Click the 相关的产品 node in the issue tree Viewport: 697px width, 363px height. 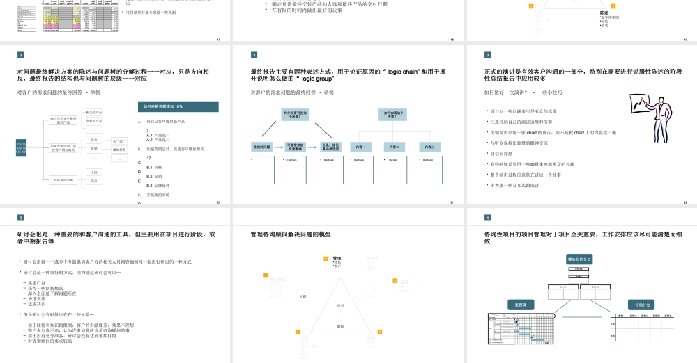(94, 113)
